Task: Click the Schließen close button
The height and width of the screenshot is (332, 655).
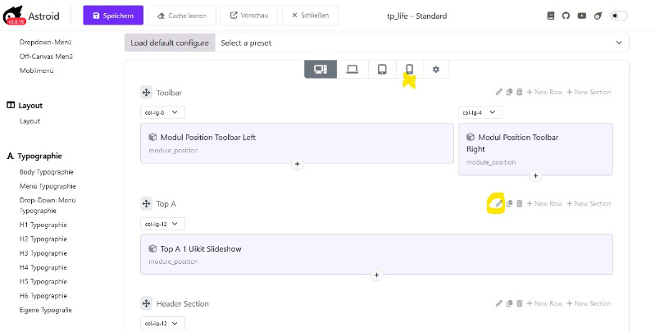Action: (x=310, y=16)
